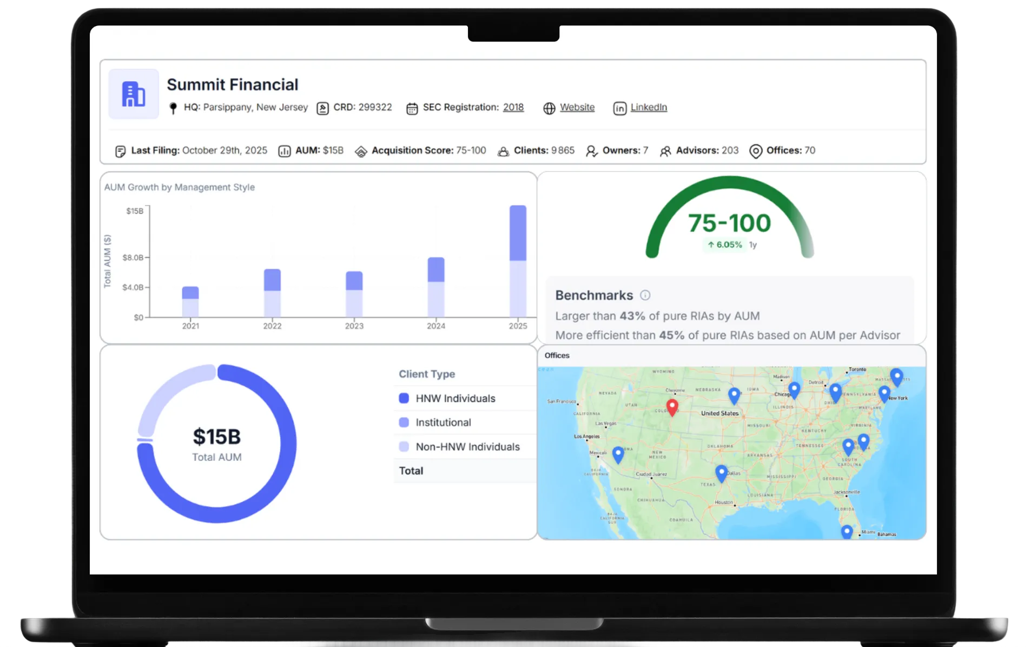Select the blue map pin near Miami
1030x647 pixels.
coord(847,533)
